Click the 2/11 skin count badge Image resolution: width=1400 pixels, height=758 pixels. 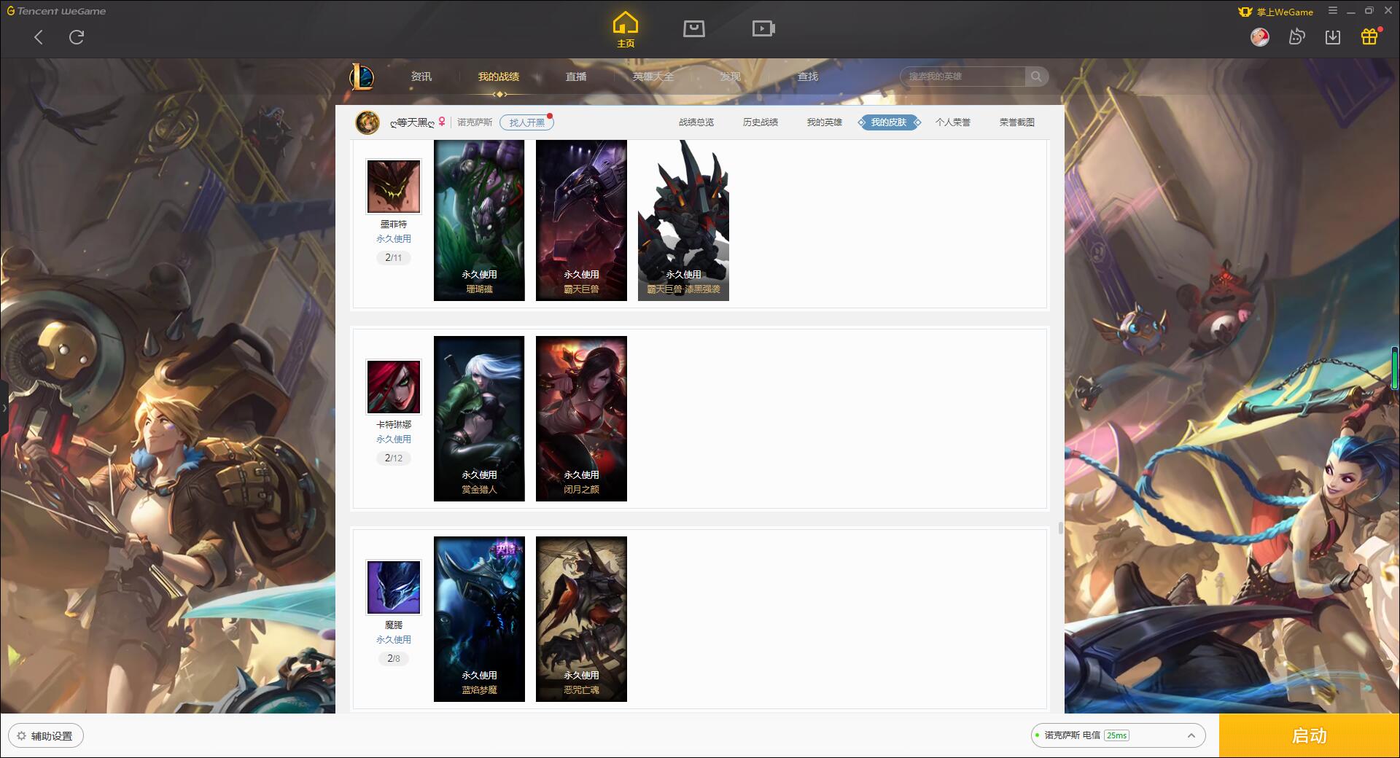394,258
